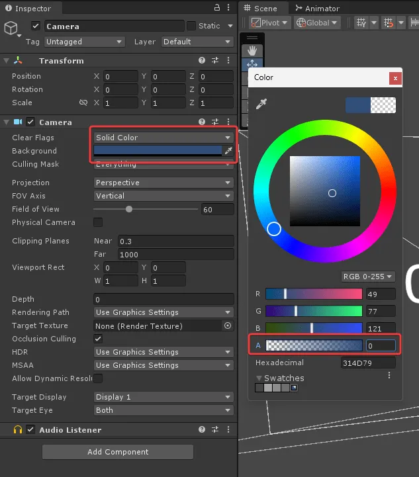
Task: Click the Target Texture object picker circle
Action: pos(228,325)
